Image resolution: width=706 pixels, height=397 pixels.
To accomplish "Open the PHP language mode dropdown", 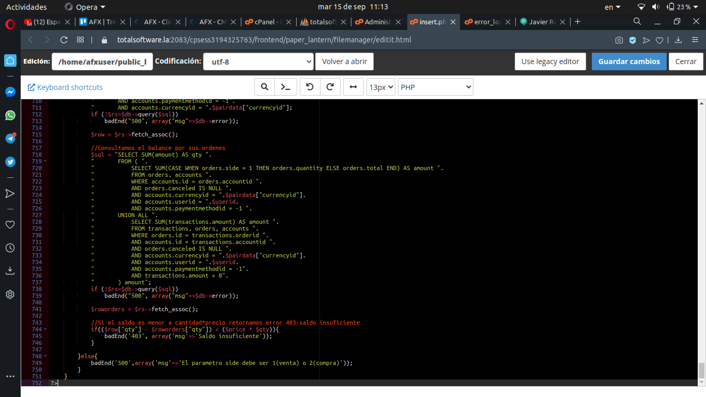I will point(436,87).
